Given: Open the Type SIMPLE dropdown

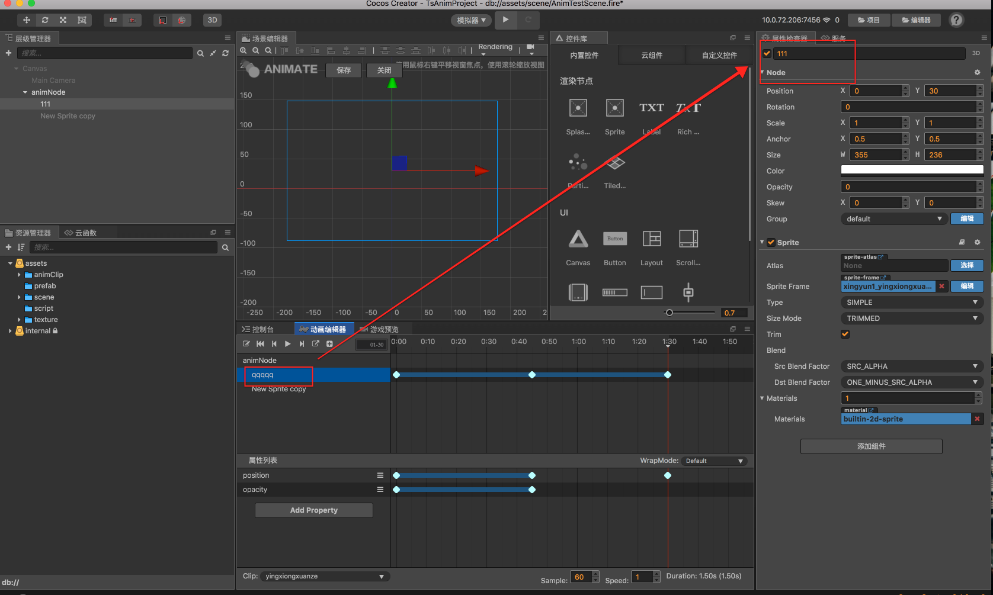Looking at the screenshot, I should [x=912, y=303].
